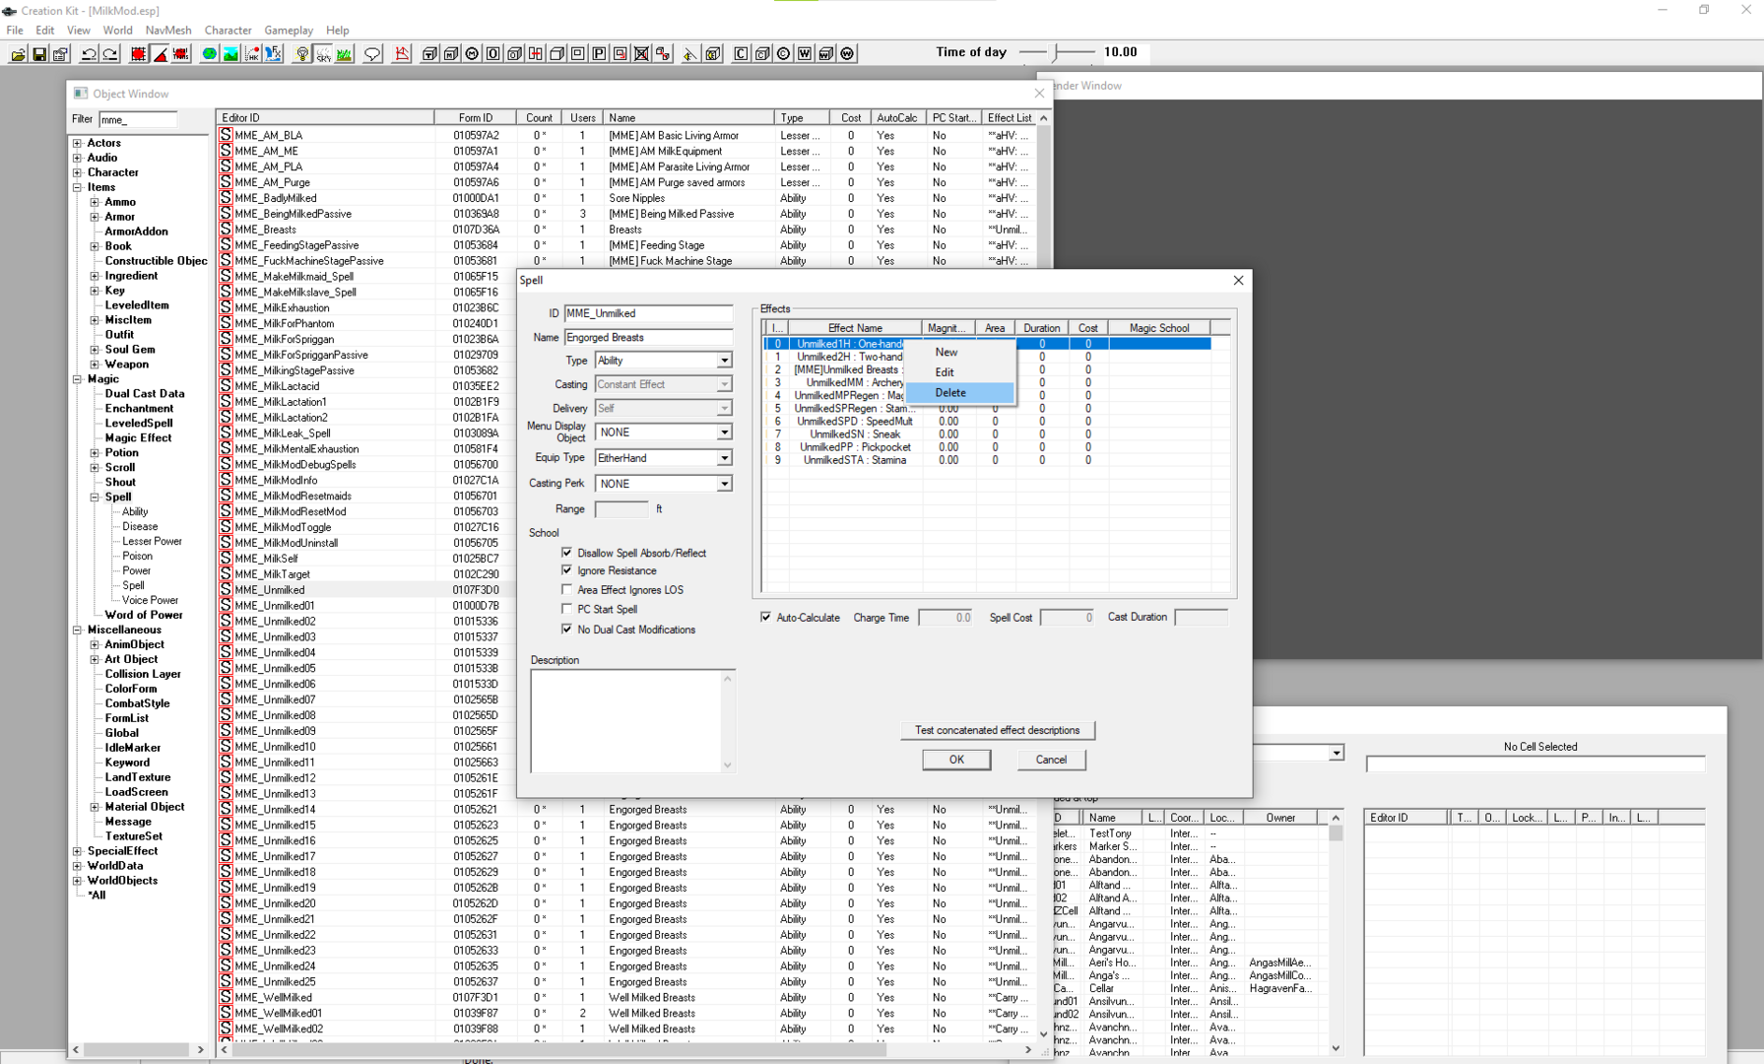The height and width of the screenshot is (1064, 1764).
Task: Click the Redo arrow icon
Action: click(x=110, y=54)
